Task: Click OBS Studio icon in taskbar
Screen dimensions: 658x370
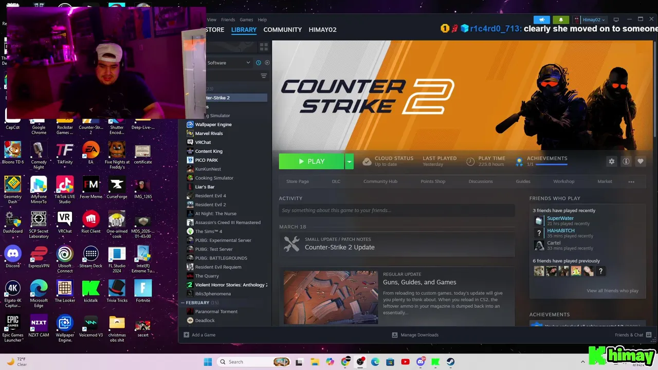Action: (x=360, y=362)
